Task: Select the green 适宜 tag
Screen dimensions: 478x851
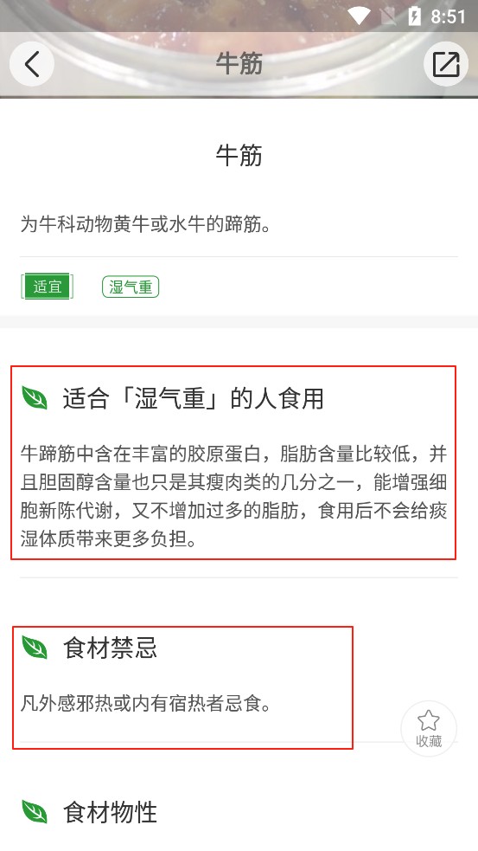Action: (x=48, y=287)
